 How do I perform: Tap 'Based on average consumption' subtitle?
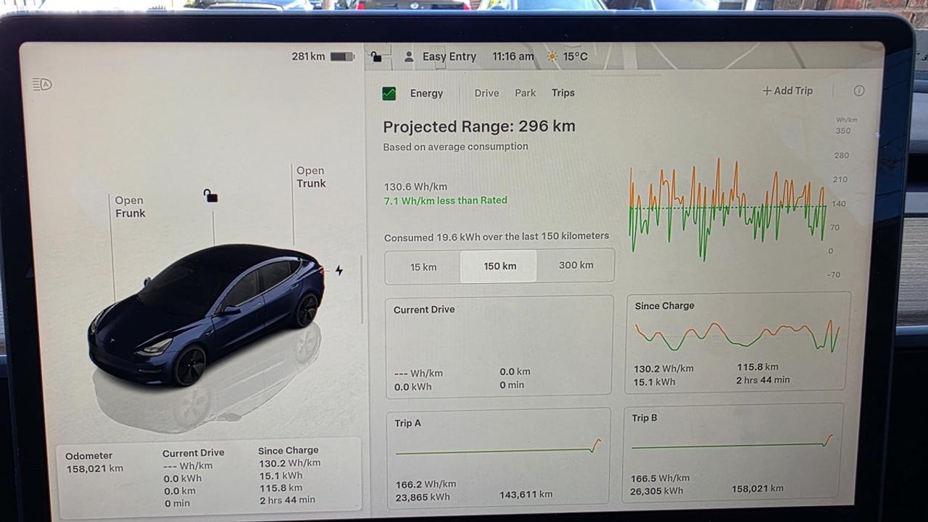click(455, 147)
